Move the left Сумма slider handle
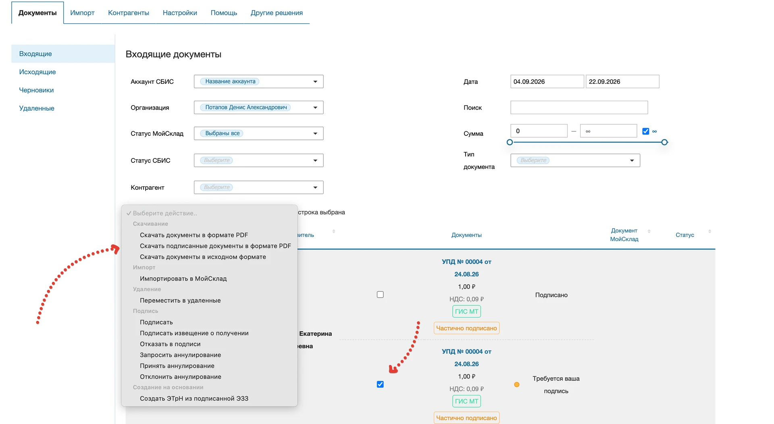Image resolution: width=774 pixels, height=424 pixels. [510, 142]
